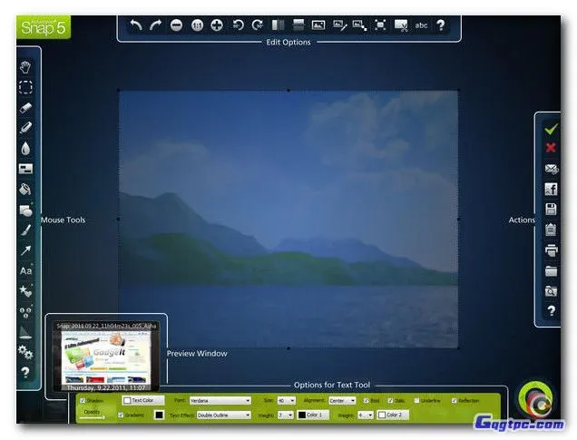The height and width of the screenshot is (440, 577).
Task: Print the snap using printer icon
Action: pyautogui.click(x=550, y=250)
